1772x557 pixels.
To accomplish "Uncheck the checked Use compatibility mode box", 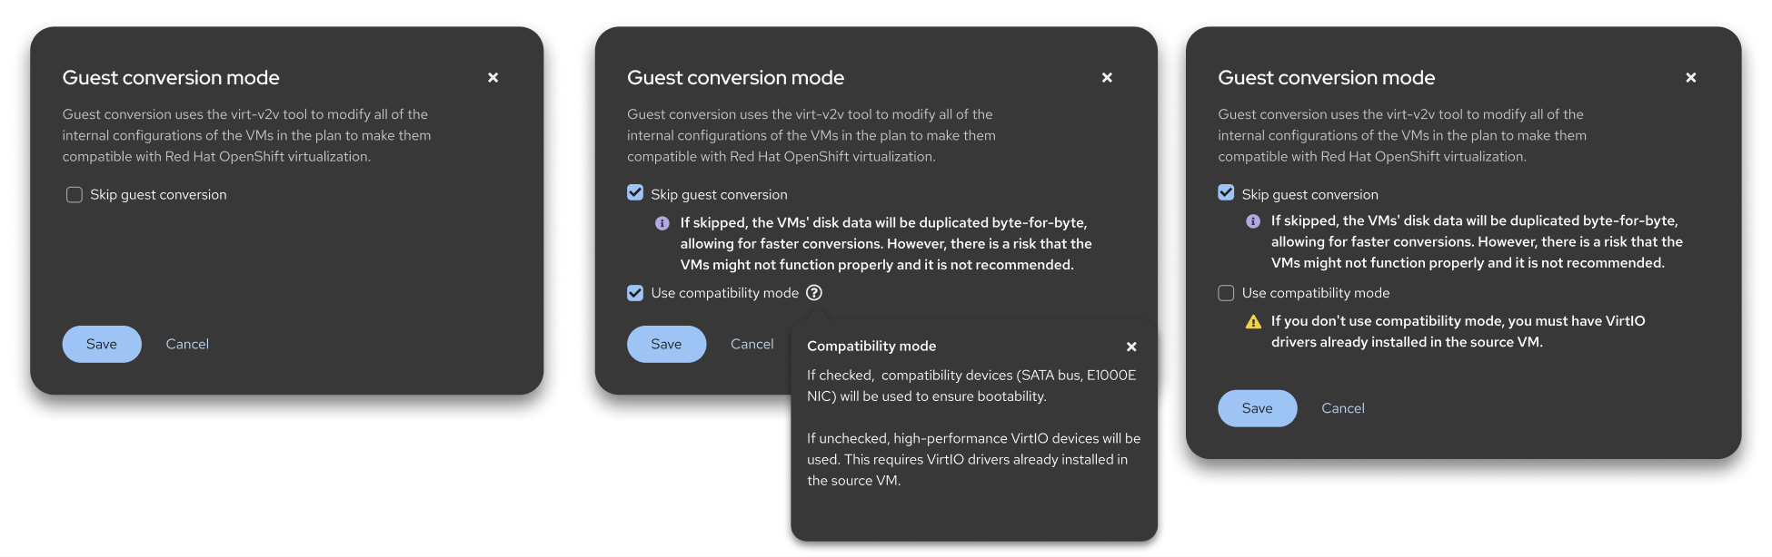I will tap(635, 293).
